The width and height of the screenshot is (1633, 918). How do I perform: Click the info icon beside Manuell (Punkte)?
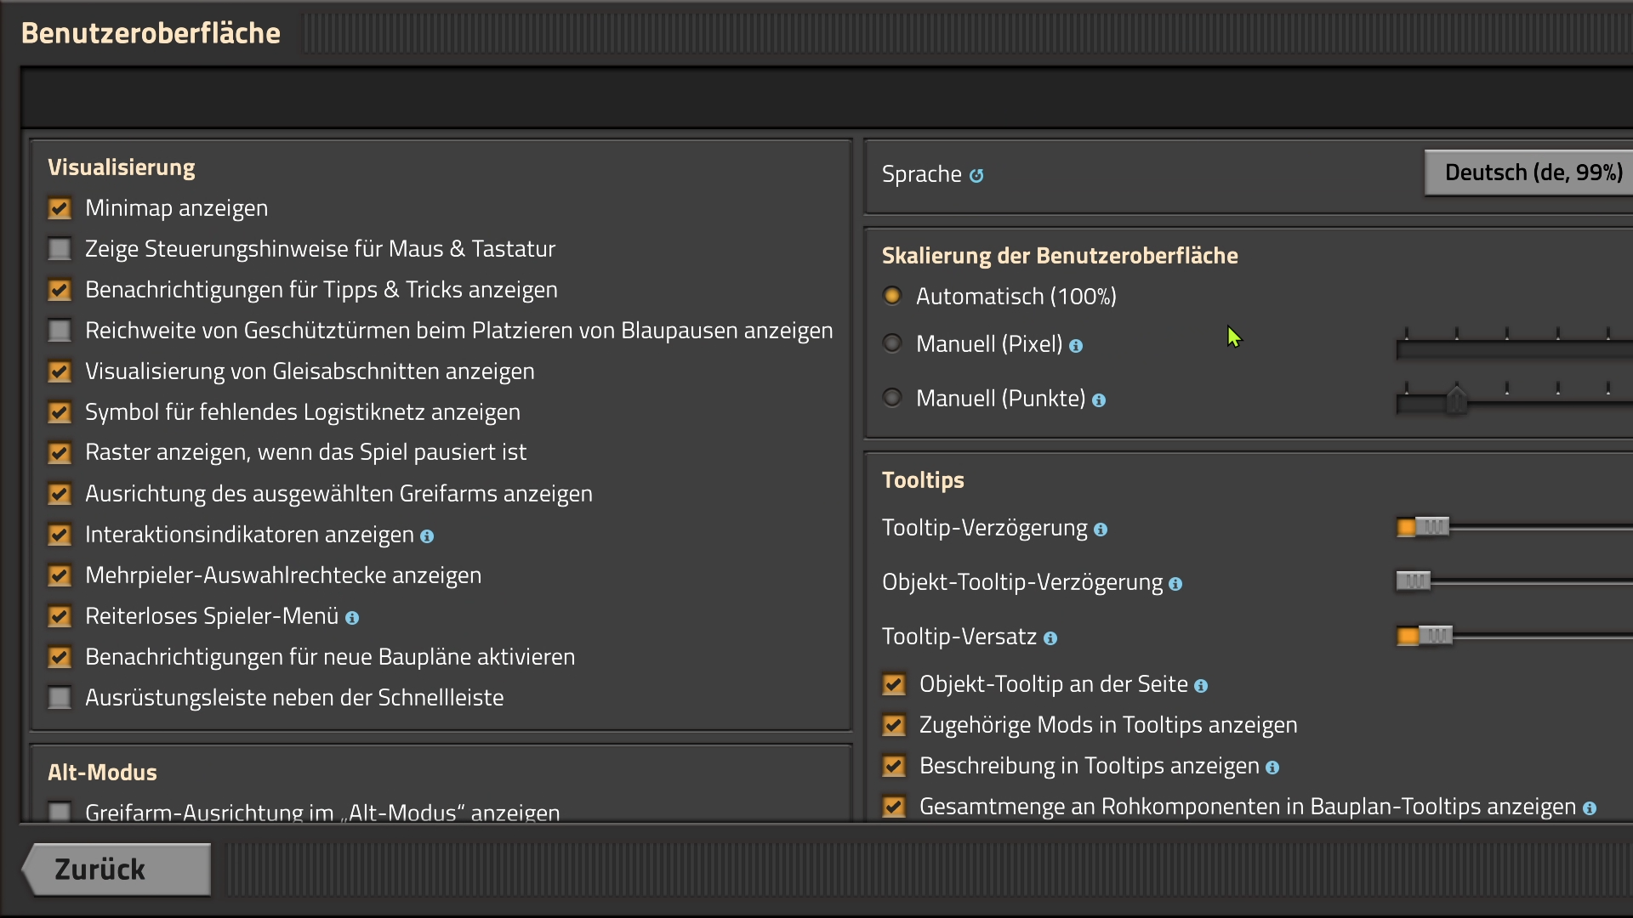[1099, 400]
